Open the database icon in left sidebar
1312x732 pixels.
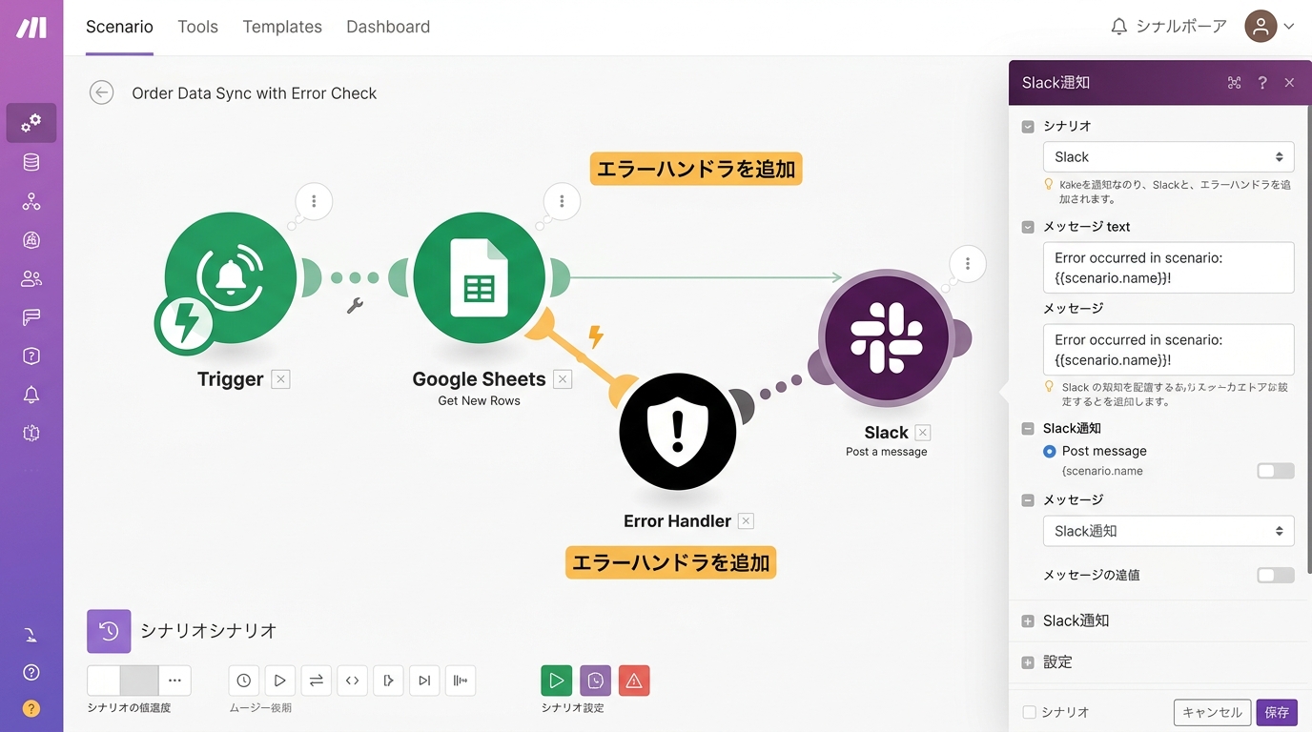point(31,162)
